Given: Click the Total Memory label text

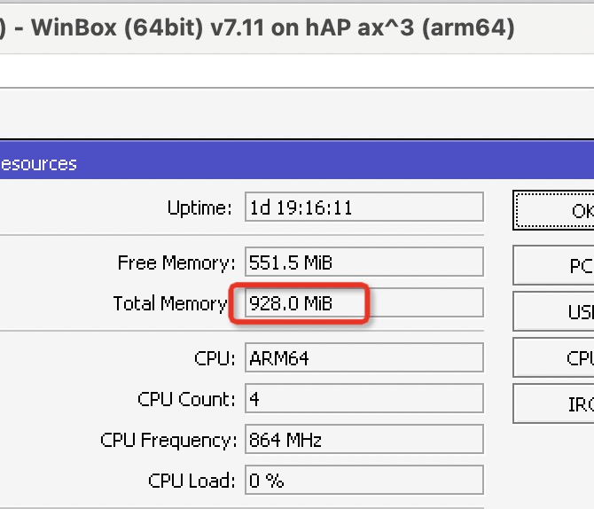Looking at the screenshot, I should coord(170,303).
